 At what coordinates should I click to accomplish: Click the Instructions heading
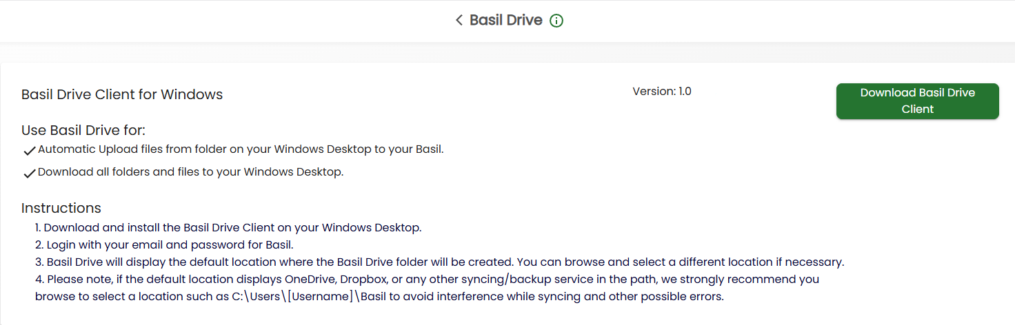[x=61, y=209]
